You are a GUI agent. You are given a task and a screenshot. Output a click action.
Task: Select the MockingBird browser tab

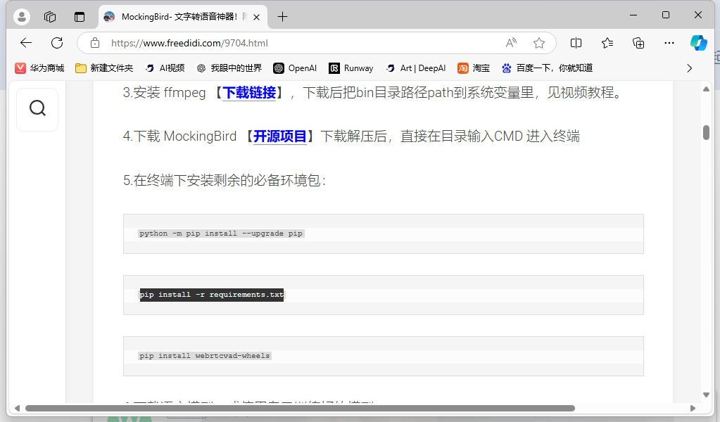183,17
